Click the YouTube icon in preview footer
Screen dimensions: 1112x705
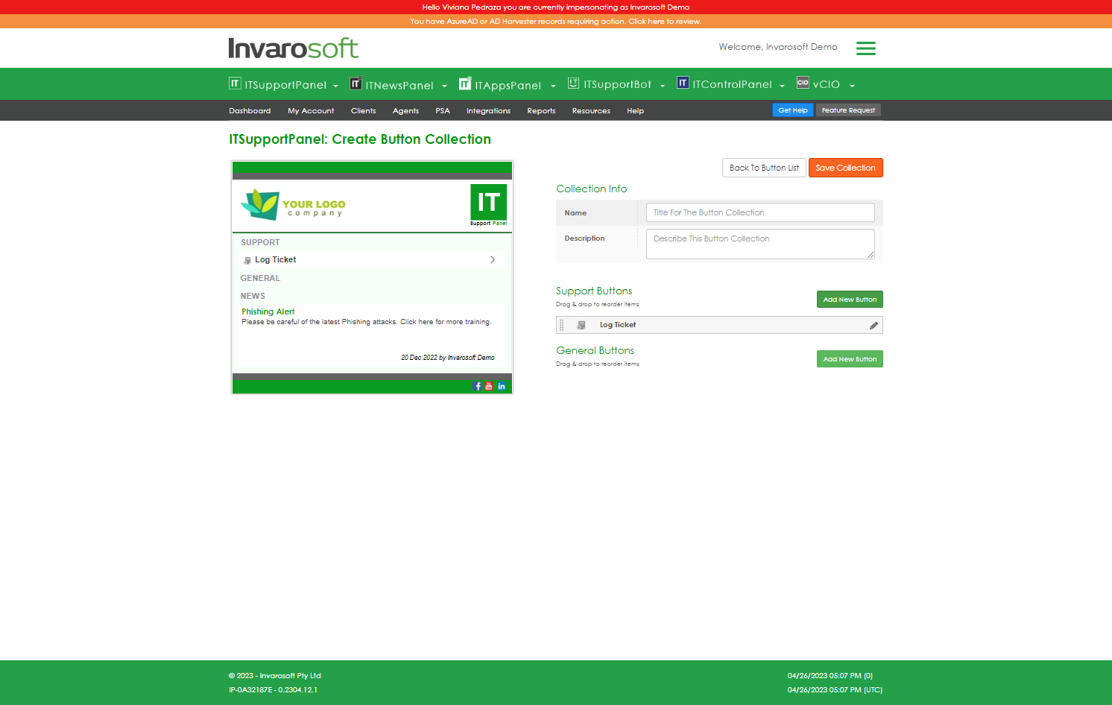489,386
